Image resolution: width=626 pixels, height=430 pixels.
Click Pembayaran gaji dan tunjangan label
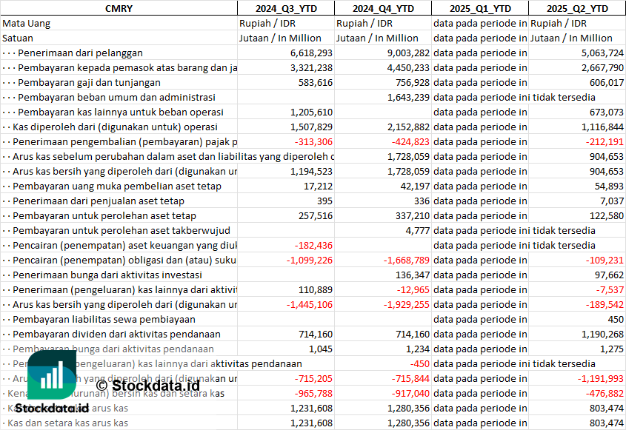point(89,83)
